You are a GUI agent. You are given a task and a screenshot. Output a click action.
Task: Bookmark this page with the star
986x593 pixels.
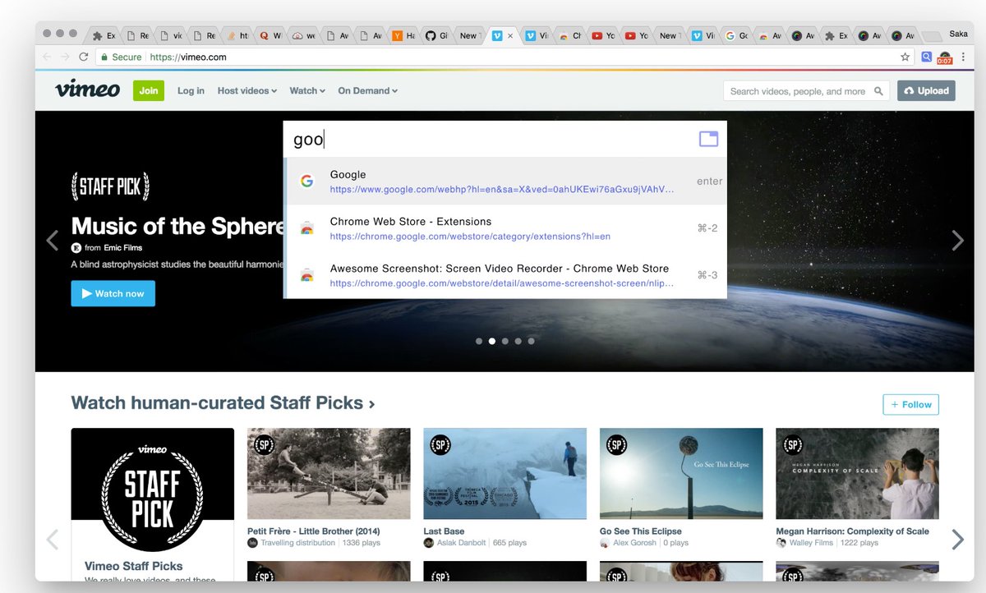(x=905, y=57)
